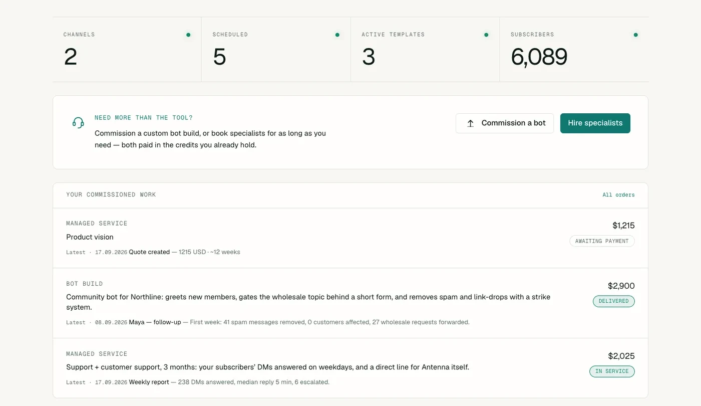This screenshot has height=406, width=701.
Task: Click the Need more than the tool? heading
Action: pyautogui.click(x=144, y=118)
